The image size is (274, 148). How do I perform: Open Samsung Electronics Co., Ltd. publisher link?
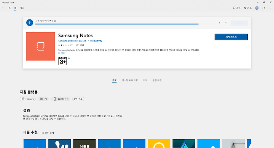click(x=72, y=41)
